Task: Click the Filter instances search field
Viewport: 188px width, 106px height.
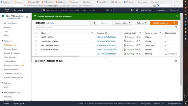Action: click(83, 27)
